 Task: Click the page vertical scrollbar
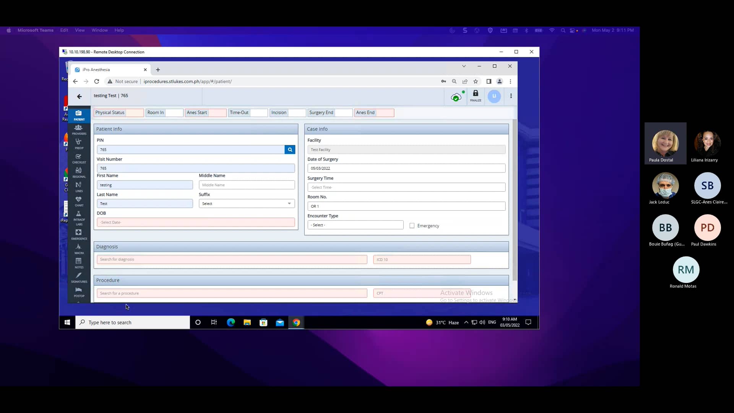pyautogui.click(x=515, y=199)
